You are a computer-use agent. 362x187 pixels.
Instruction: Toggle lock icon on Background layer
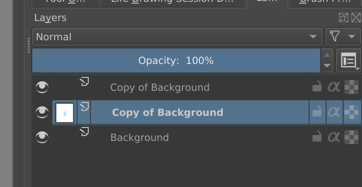click(x=317, y=137)
